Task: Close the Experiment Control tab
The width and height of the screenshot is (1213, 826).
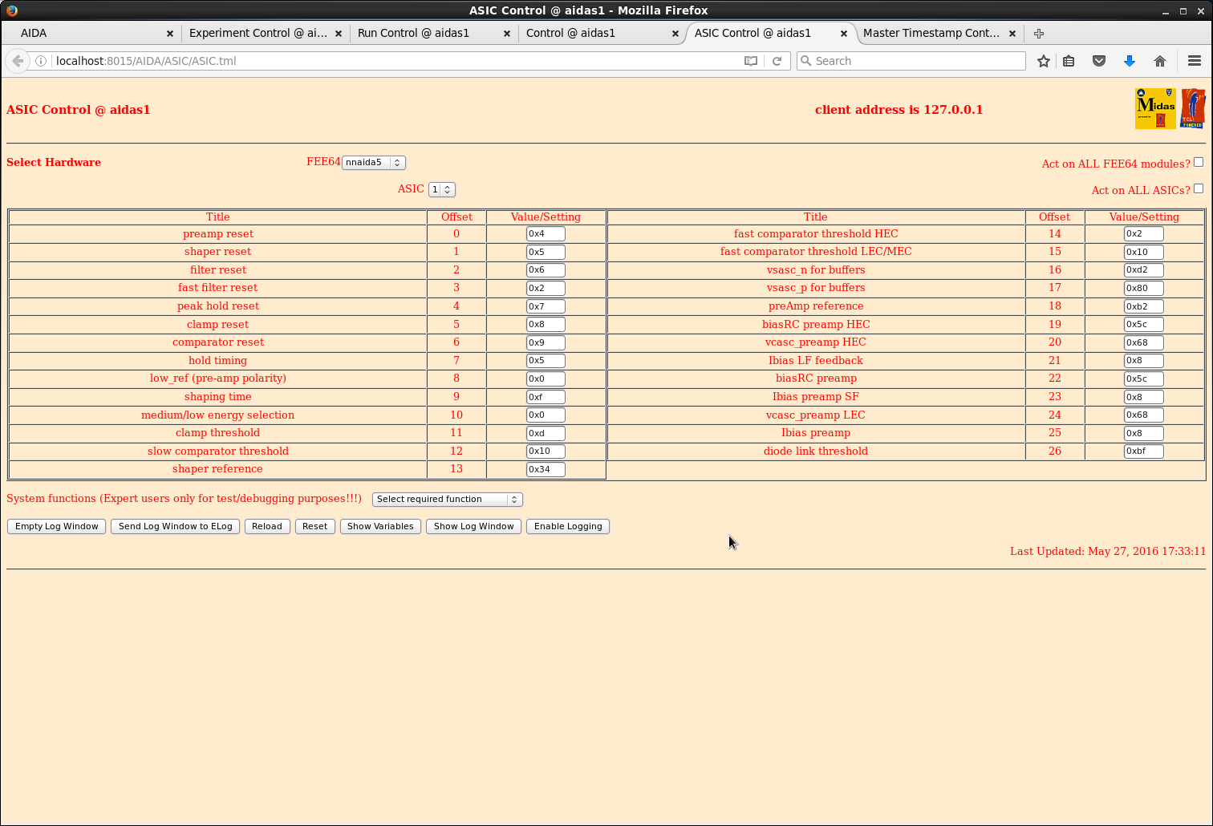Action: pyautogui.click(x=339, y=34)
